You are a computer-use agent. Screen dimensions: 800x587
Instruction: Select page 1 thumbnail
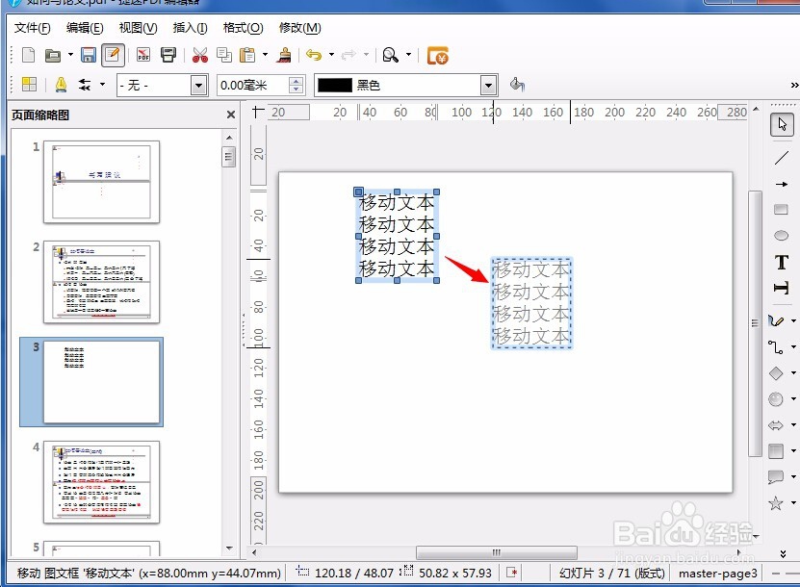point(101,182)
